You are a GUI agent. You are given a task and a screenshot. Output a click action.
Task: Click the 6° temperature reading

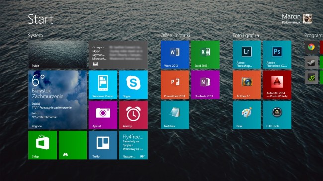pyautogui.click(x=38, y=80)
